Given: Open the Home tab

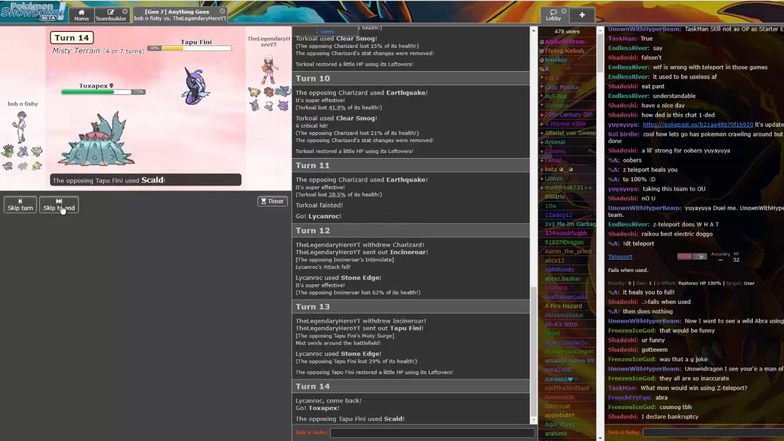Looking at the screenshot, I should [81, 15].
